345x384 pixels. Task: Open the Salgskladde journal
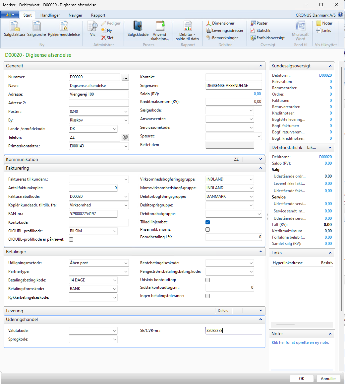click(x=138, y=29)
